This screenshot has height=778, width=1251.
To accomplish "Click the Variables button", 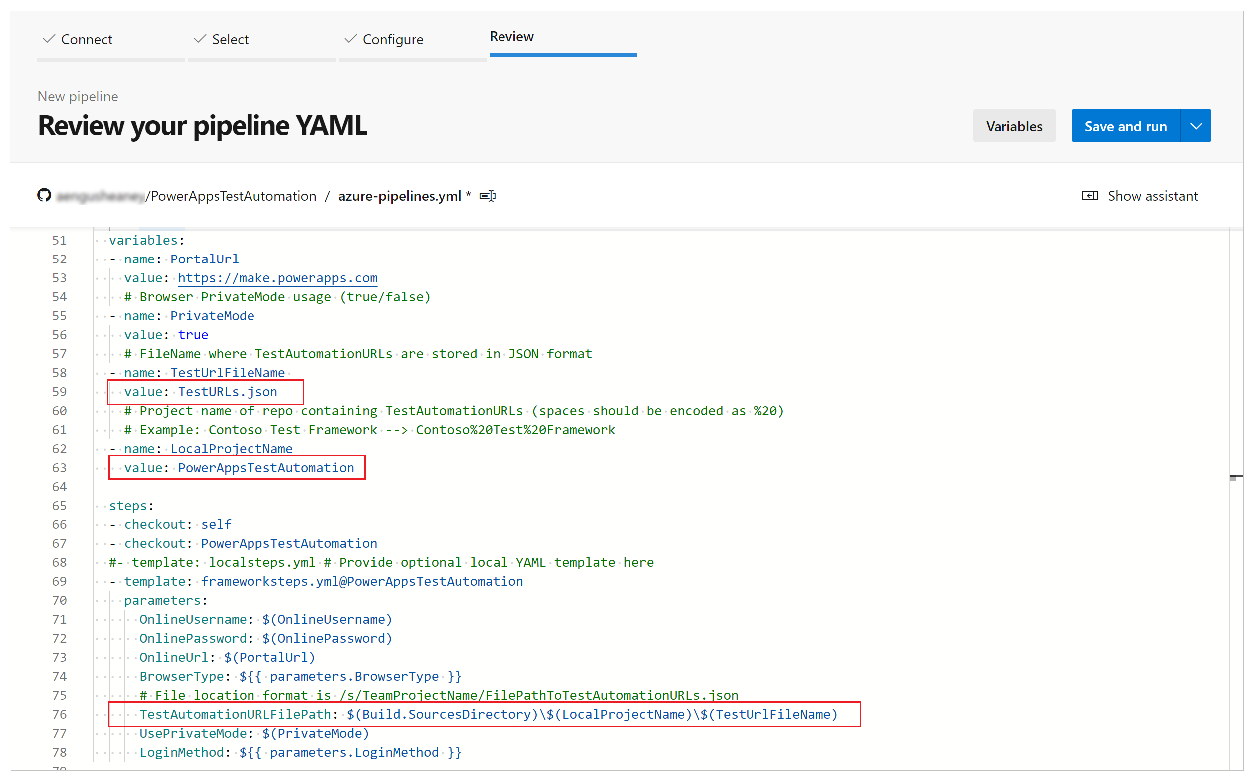I will coord(1012,126).
